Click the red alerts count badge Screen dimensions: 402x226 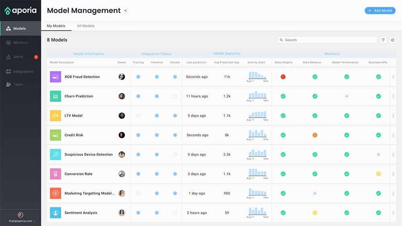(36, 57)
